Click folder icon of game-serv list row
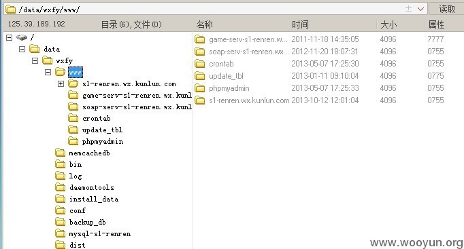This screenshot has width=464, height=249. pos(200,39)
